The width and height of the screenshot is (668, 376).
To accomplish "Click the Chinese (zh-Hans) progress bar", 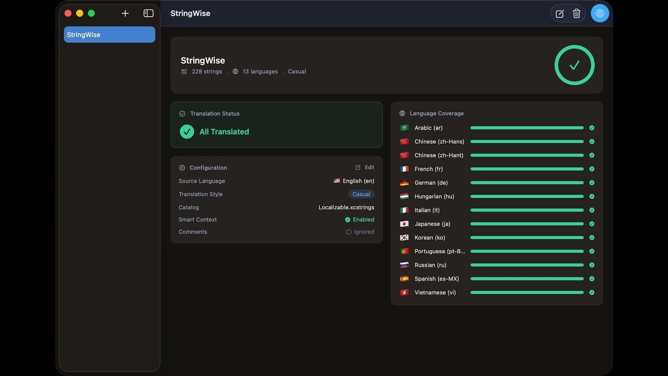I will (527, 142).
